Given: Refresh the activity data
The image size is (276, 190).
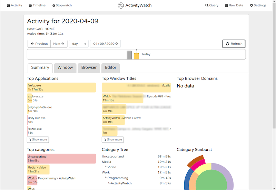Looking at the screenshot, I should point(234,44).
